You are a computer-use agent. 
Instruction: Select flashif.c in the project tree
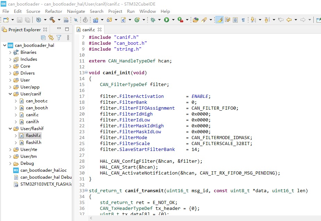coord(33,135)
